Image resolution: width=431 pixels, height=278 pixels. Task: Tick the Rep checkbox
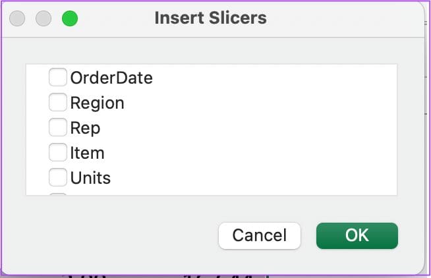pos(58,128)
